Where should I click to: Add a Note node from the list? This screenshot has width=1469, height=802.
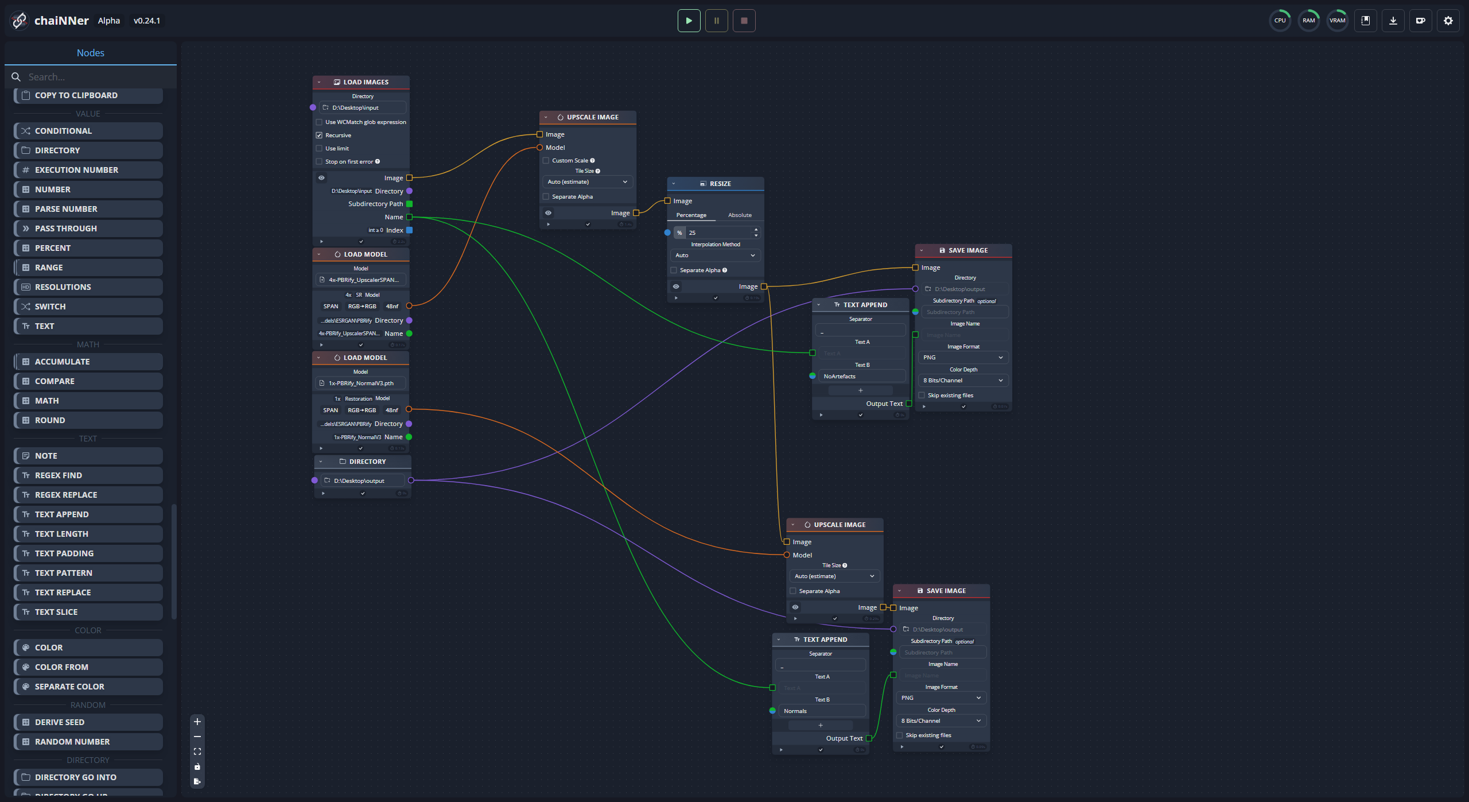pyautogui.click(x=88, y=456)
